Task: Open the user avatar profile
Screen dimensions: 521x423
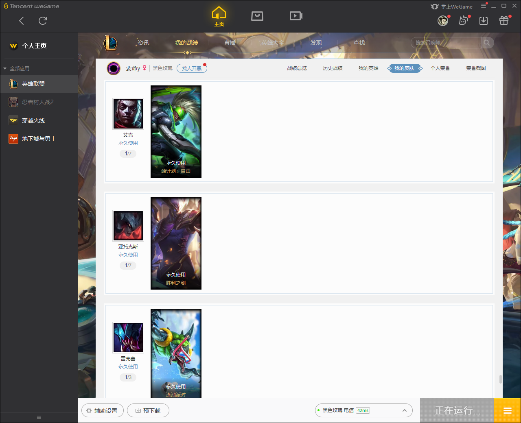Action: point(443,20)
